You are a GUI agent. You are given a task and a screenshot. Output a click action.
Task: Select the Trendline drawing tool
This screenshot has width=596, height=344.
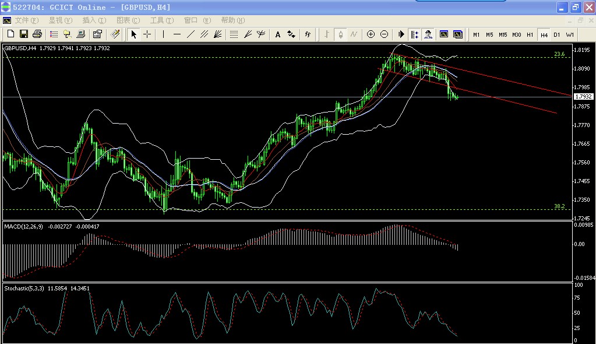191,34
